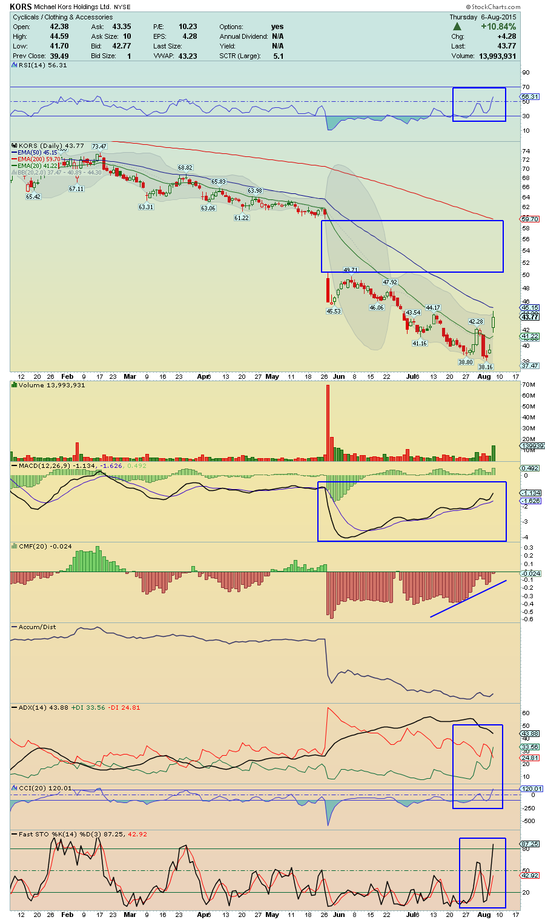
Task: Click the latest green candlestick on price chart
Action: (494, 321)
